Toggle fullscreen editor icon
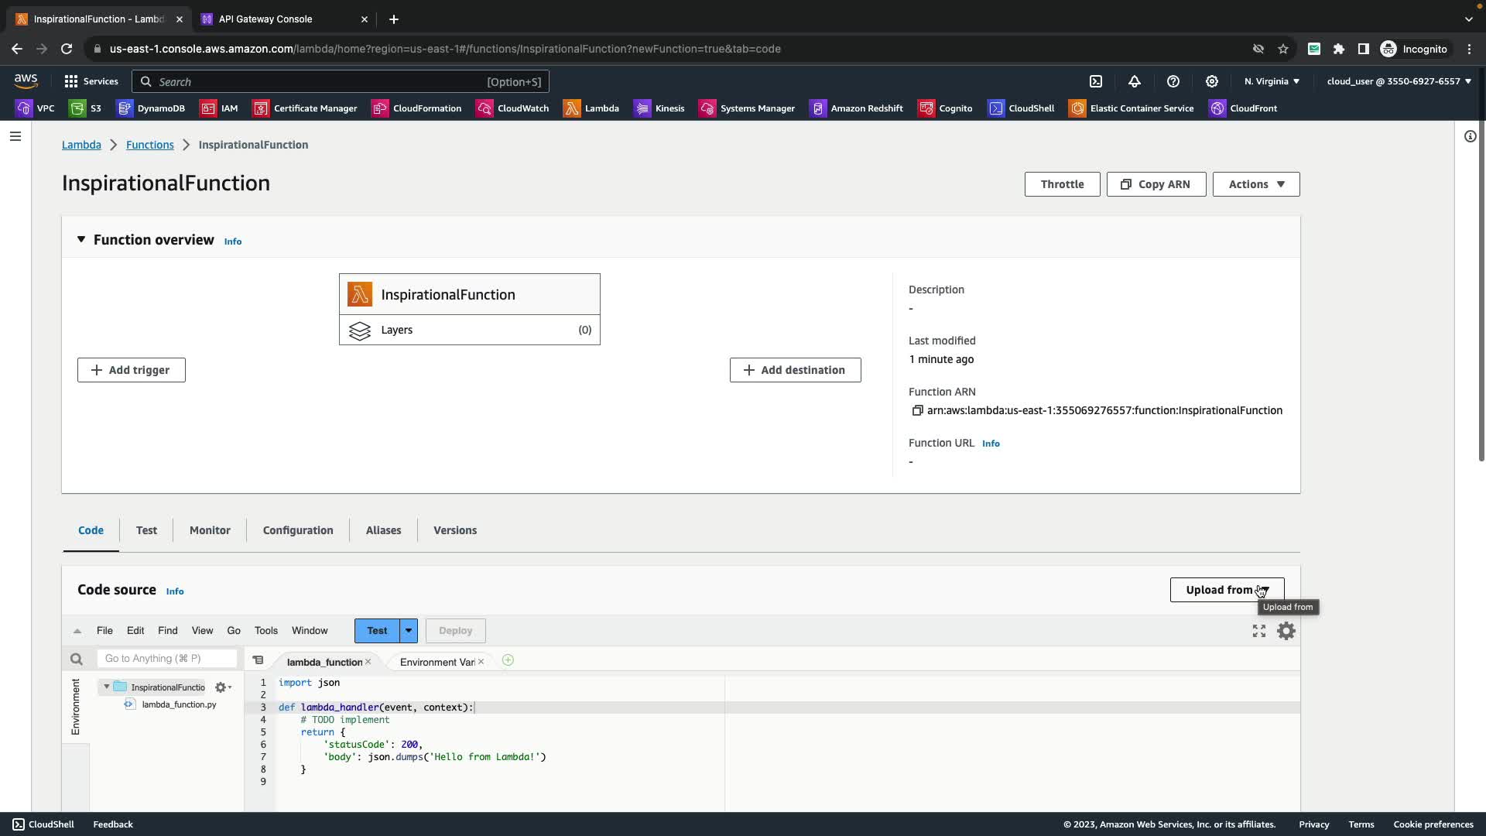Screen dimensions: 1486x836 point(1259,631)
